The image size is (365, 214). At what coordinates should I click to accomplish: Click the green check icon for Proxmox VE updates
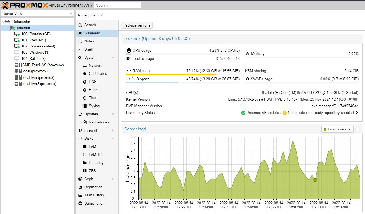[x=243, y=113]
